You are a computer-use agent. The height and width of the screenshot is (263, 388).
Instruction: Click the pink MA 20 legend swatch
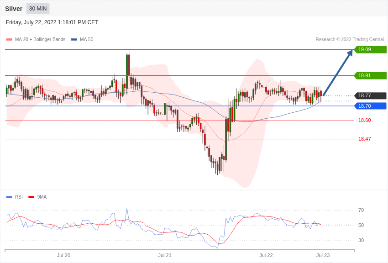pyautogui.click(x=9, y=40)
